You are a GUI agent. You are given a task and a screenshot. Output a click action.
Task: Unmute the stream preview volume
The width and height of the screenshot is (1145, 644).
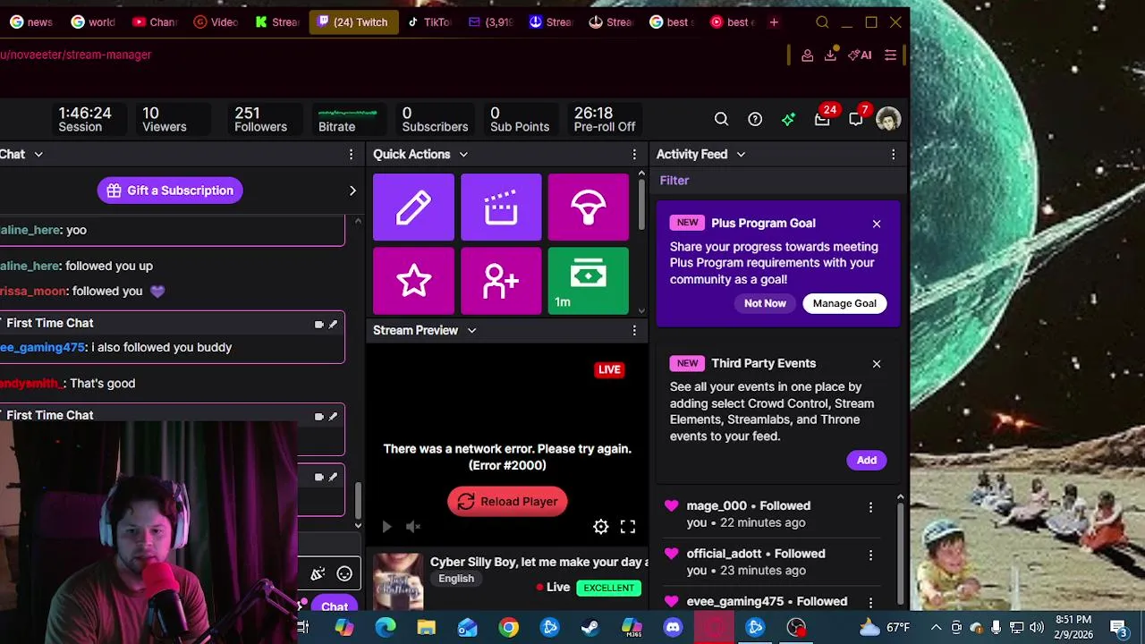[x=413, y=527]
